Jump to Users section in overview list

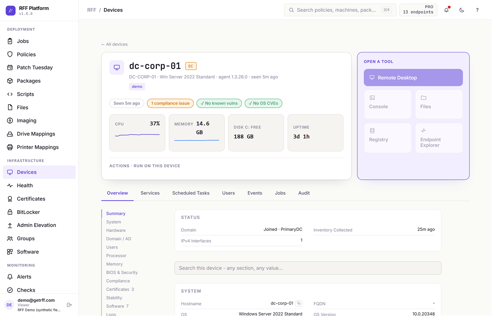tap(112, 247)
